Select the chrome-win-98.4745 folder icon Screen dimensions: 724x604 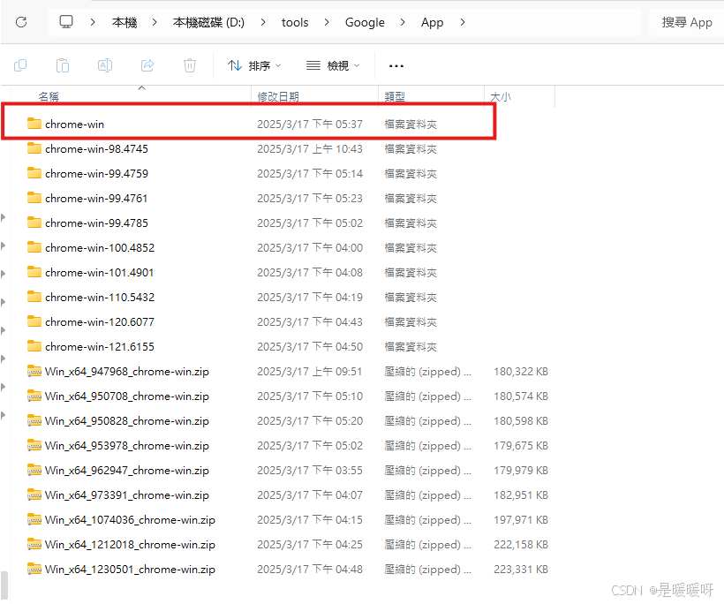tap(34, 148)
